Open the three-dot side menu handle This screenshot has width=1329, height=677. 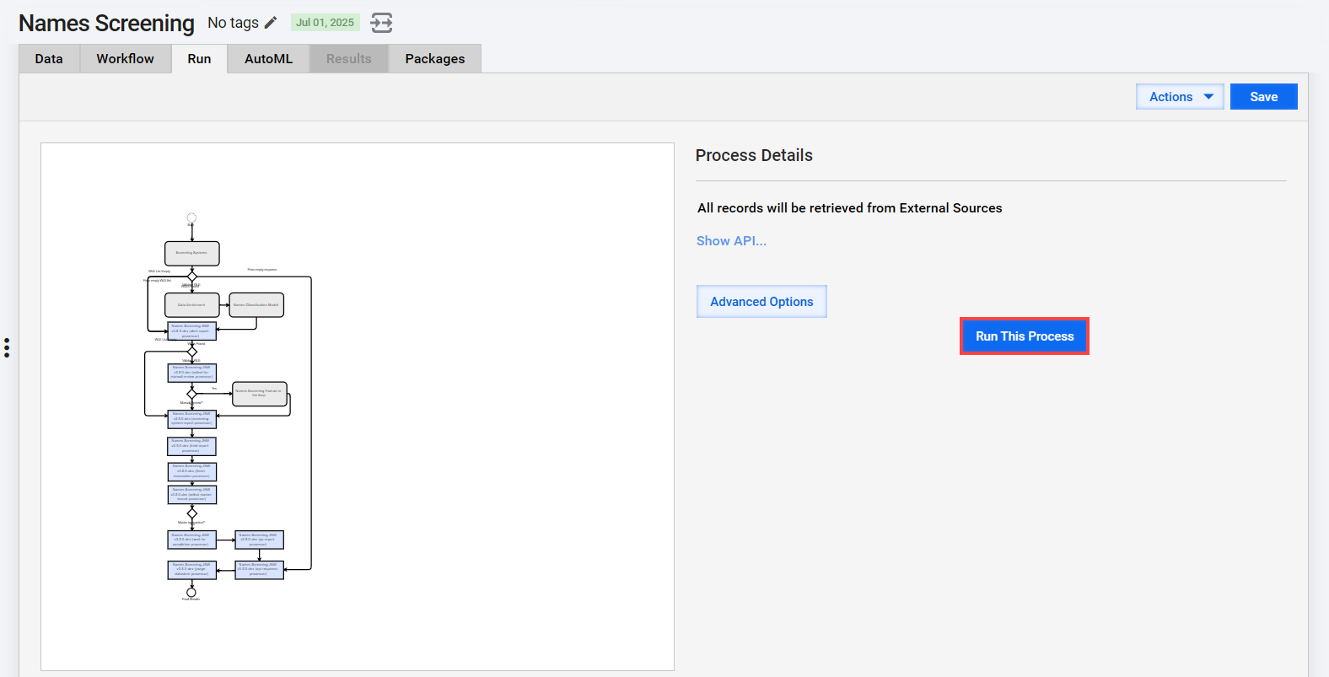7,347
